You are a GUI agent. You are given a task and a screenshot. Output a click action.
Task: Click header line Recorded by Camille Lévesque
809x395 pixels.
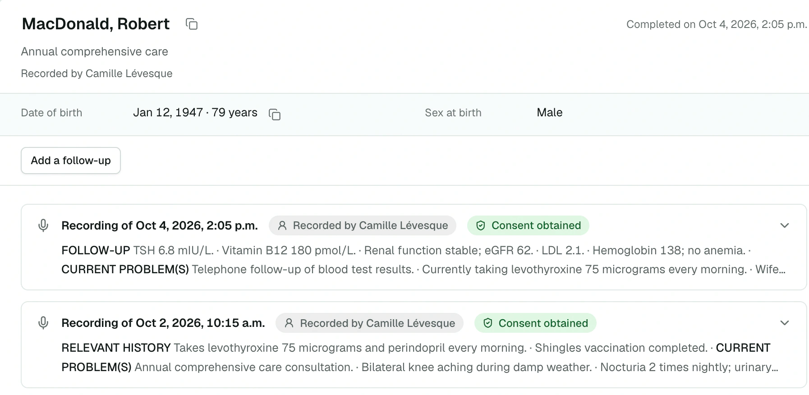pos(97,73)
